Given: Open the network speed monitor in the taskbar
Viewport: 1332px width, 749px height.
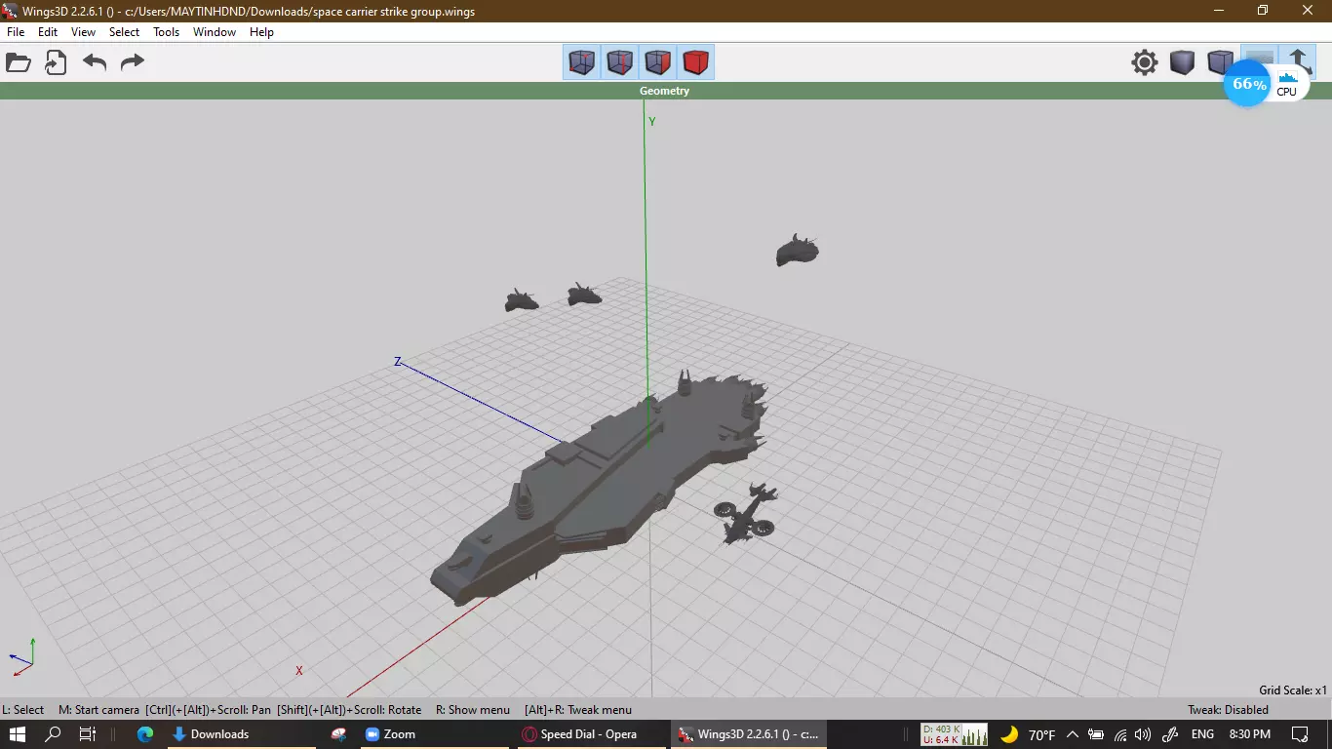Looking at the screenshot, I should [955, 734].
